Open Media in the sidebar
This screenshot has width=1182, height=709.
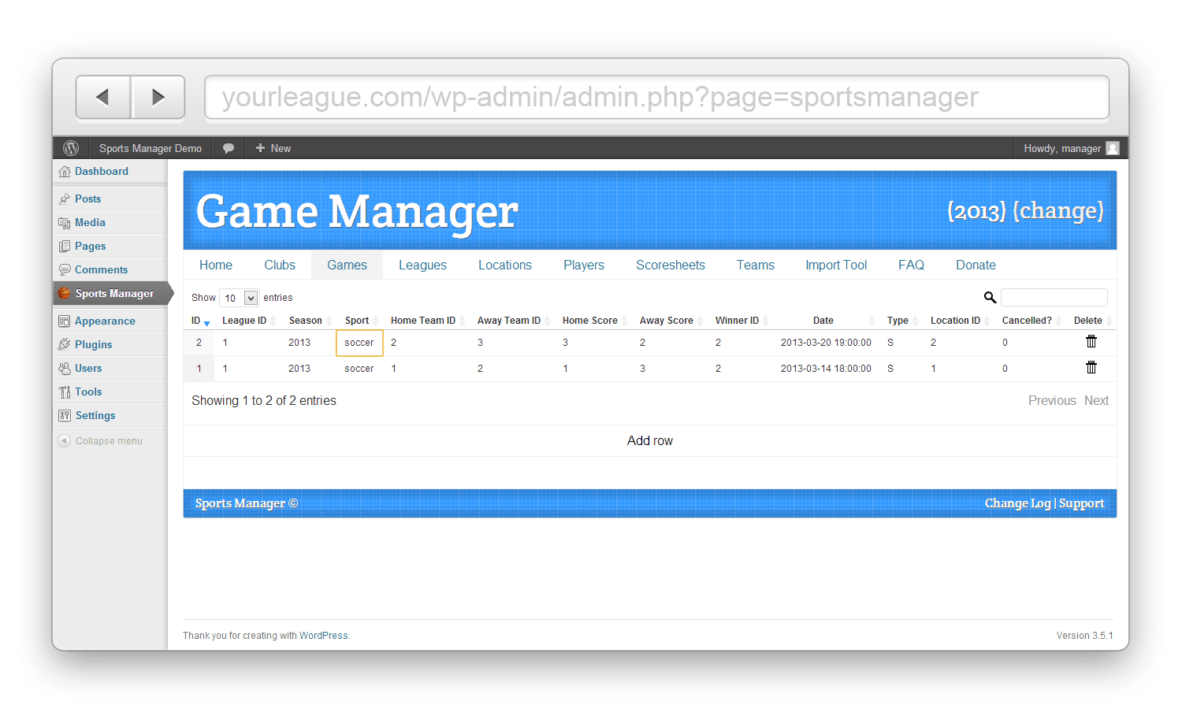90,222
